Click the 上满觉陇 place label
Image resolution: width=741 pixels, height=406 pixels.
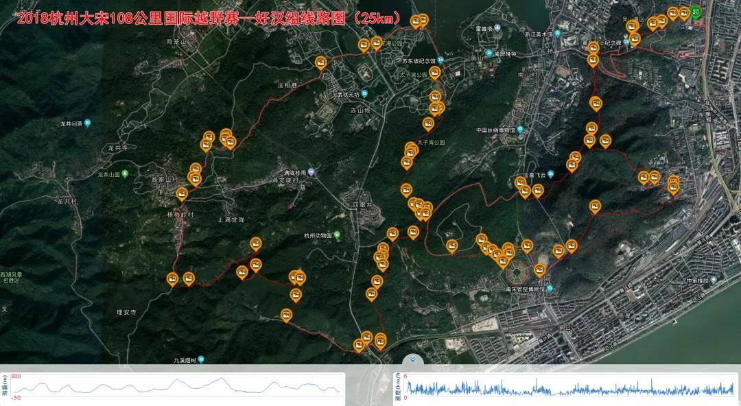(x=231, y=219)
